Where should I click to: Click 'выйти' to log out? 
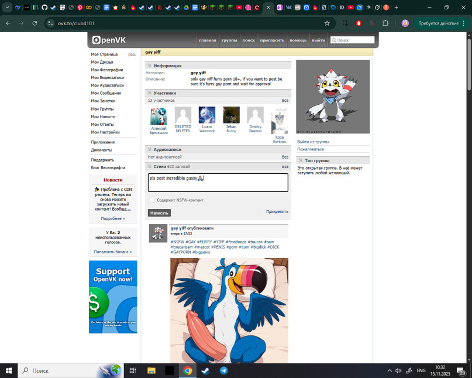[318, 40]
